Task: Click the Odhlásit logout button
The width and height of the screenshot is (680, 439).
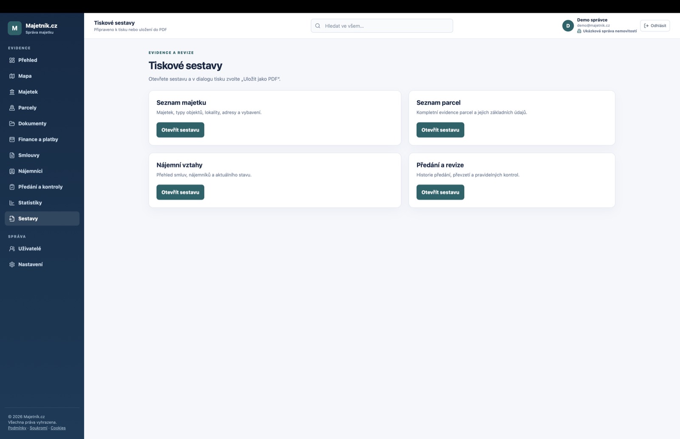Action: coord(655,26)
